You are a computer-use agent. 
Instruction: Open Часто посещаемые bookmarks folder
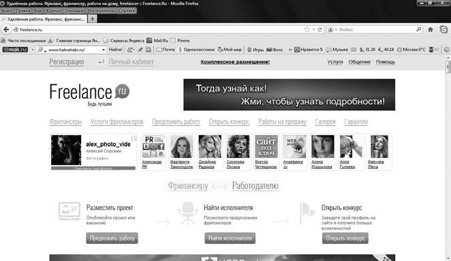point(24,41)
